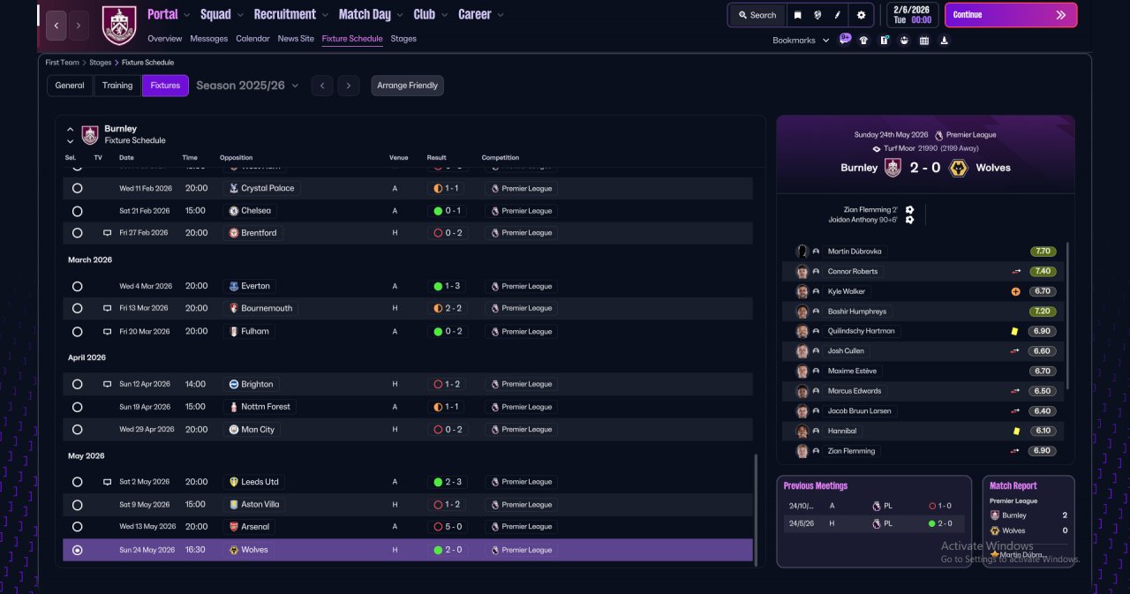Click the Arrange Friendly button

click(x=407, y=86)
